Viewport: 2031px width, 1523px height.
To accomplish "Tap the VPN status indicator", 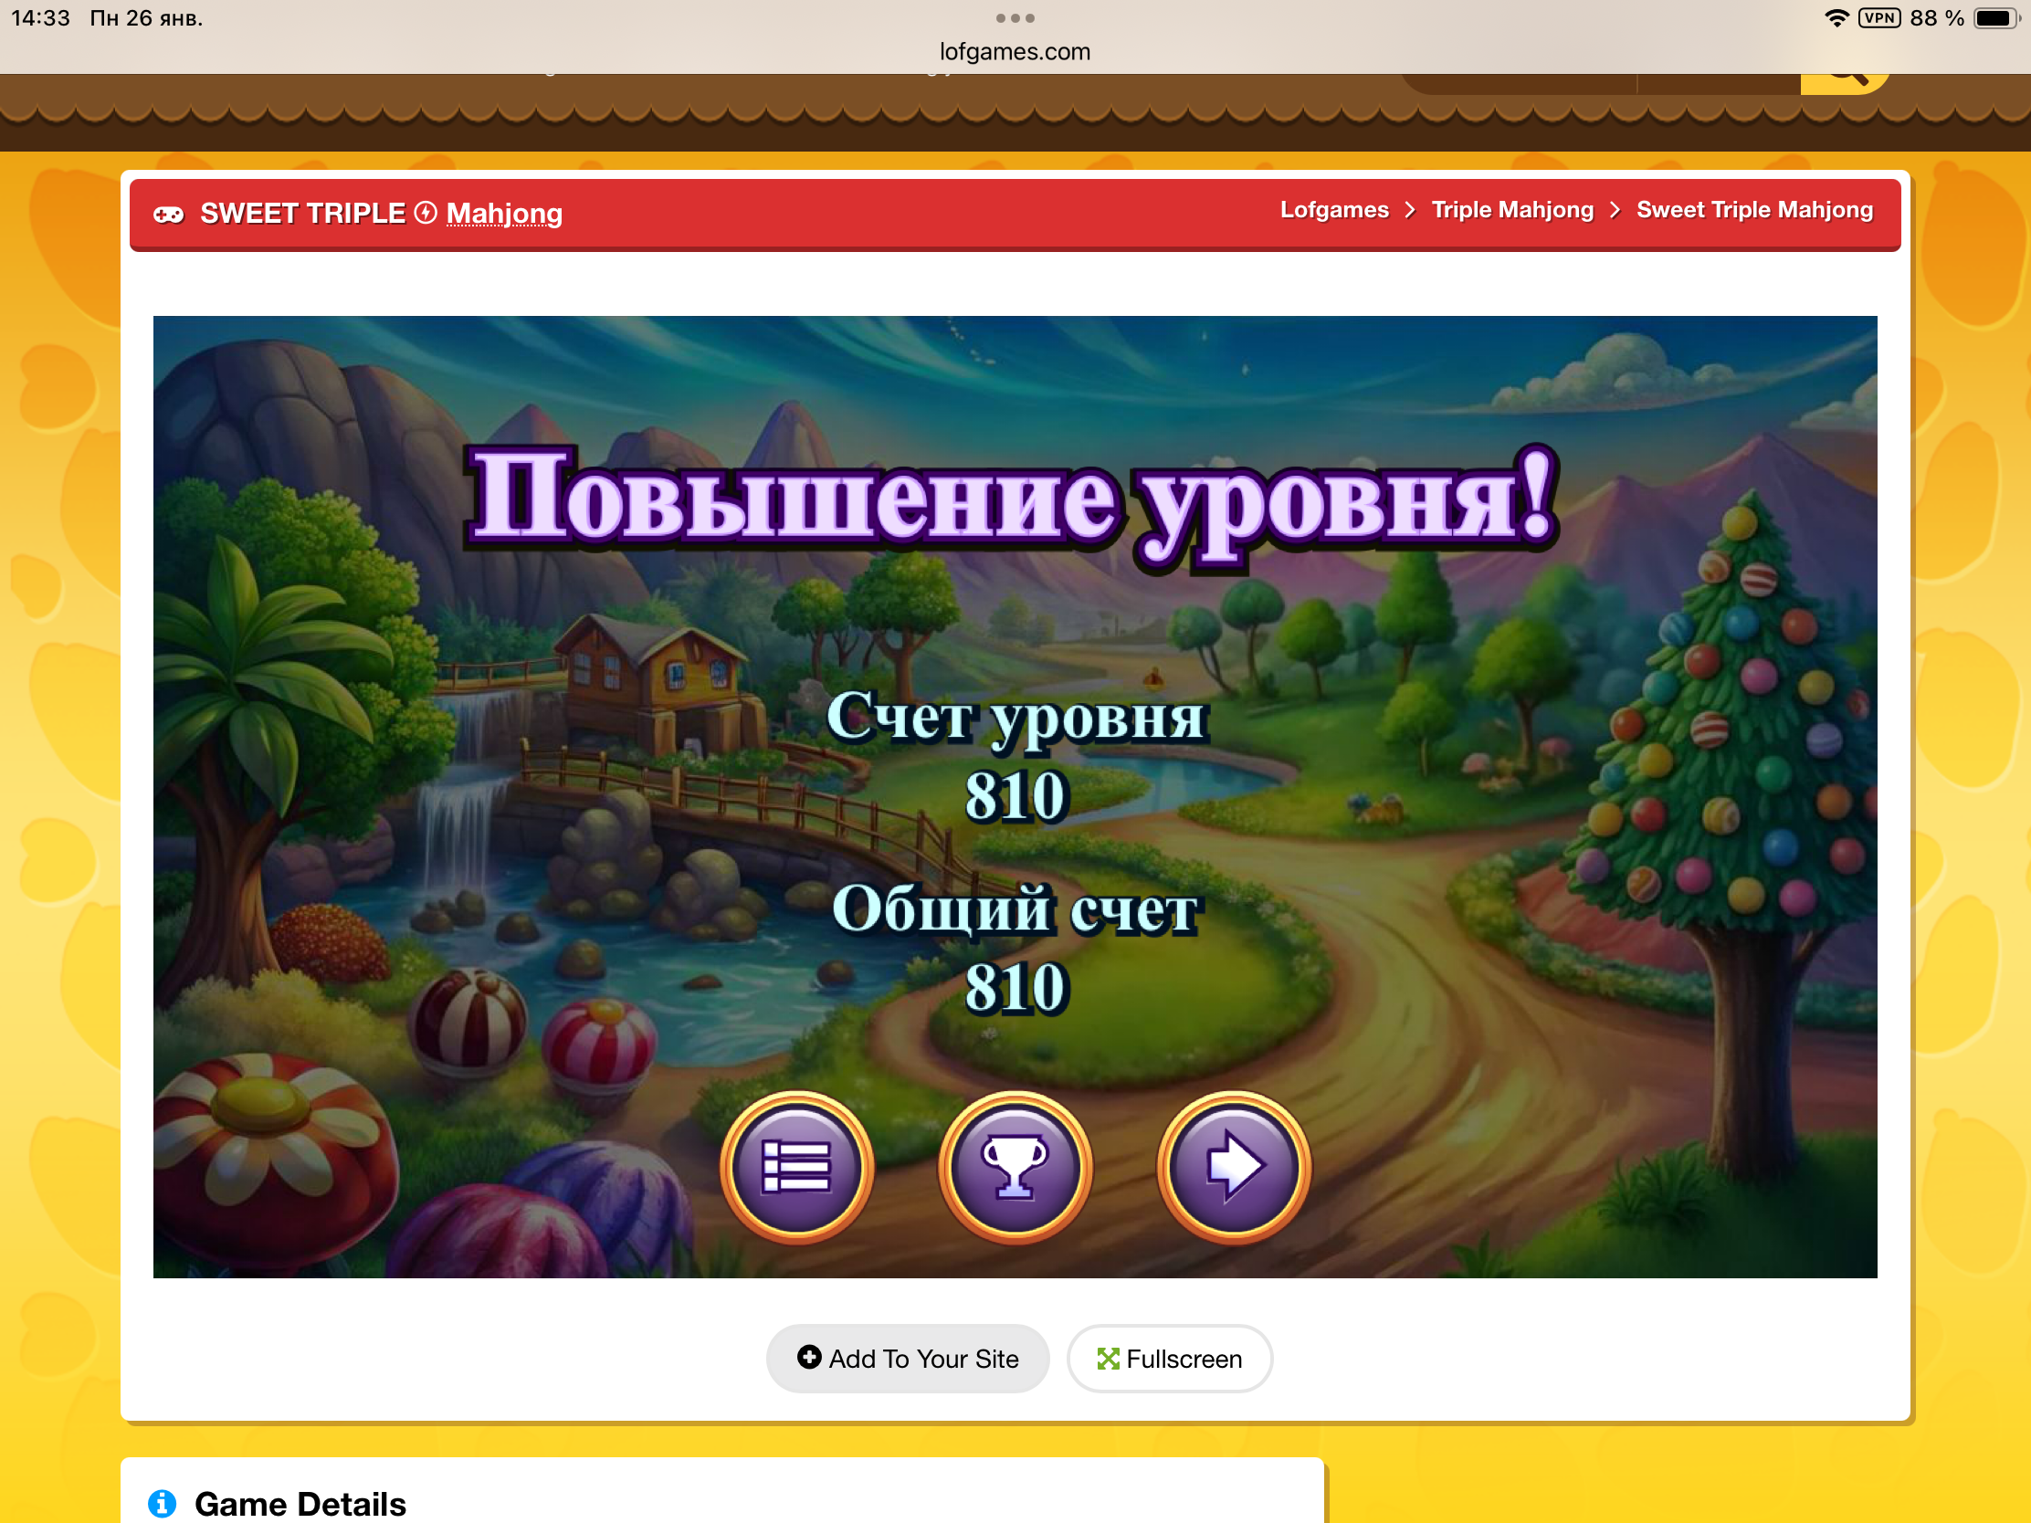I will pyautogui.click(x=1878, y=18).
